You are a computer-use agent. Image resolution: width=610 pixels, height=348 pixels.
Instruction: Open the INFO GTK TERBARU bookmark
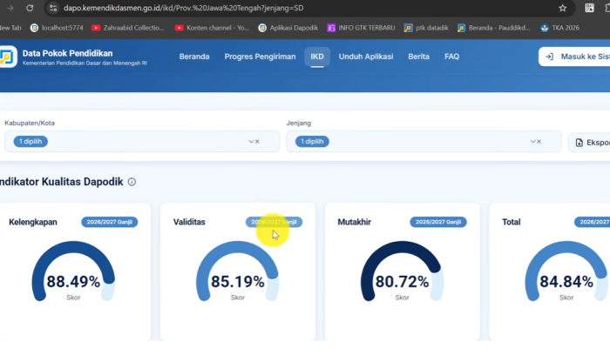(361, 28)
